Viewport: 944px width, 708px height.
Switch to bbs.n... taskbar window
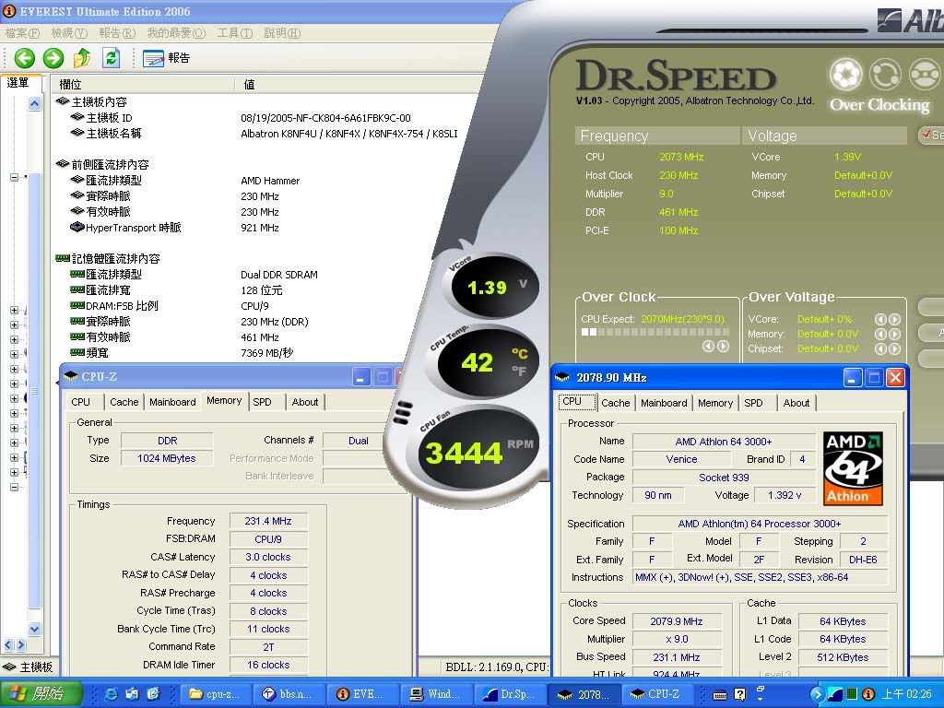(x=291, y=693)
